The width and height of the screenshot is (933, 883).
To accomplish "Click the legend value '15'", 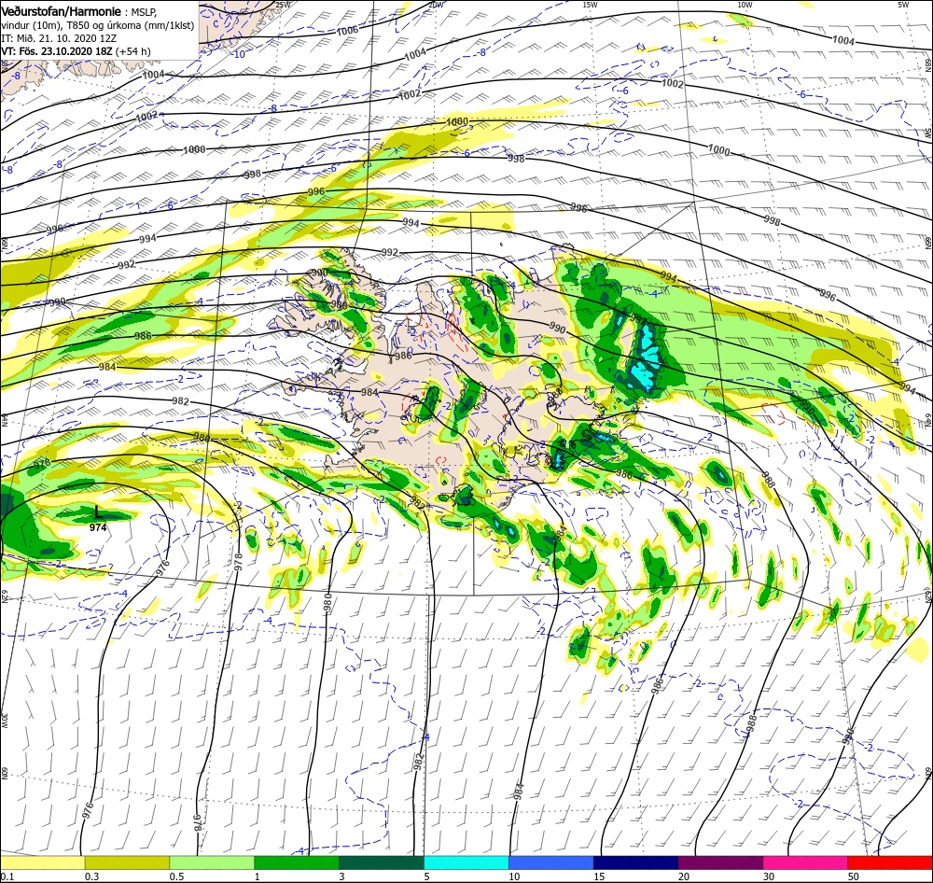I will [599, 876].
